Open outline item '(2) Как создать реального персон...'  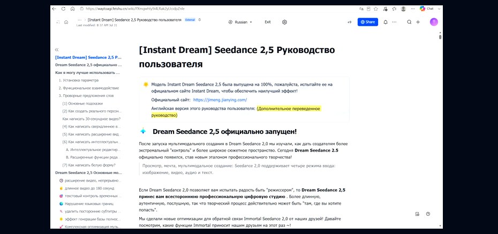[92, 111]
